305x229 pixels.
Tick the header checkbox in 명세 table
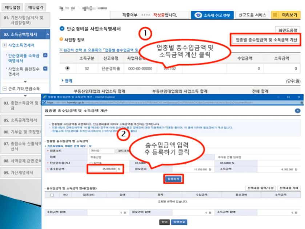click(x=52, y=195)
